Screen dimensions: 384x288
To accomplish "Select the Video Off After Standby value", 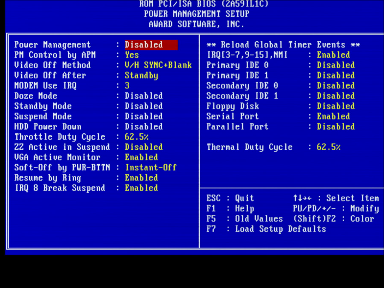I will point(141,75).
